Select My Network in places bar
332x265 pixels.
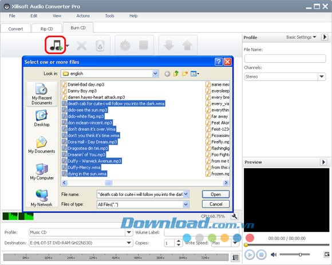point(42,198)
